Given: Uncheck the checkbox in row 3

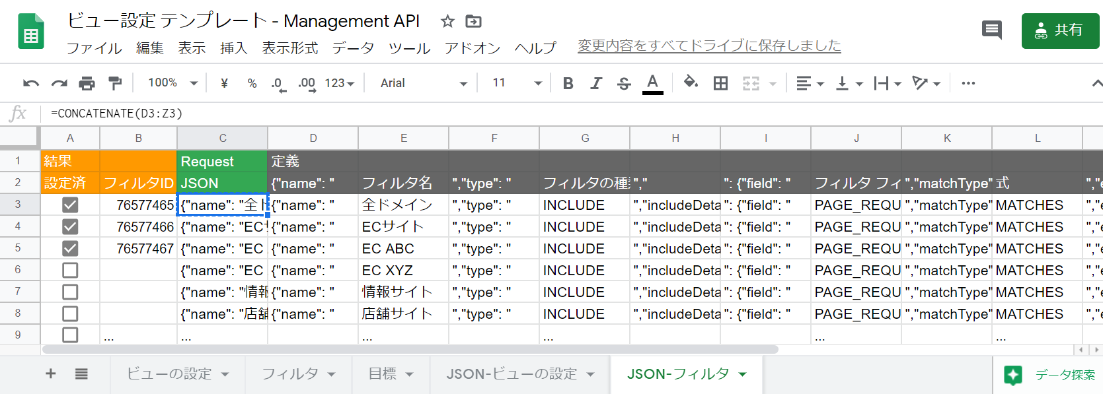Looking at the screenshot, I should click(69, 205).
